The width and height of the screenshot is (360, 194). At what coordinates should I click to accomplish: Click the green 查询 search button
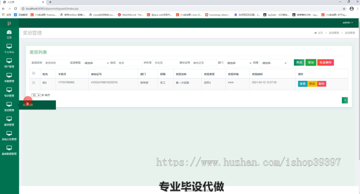tap(299, 62)
